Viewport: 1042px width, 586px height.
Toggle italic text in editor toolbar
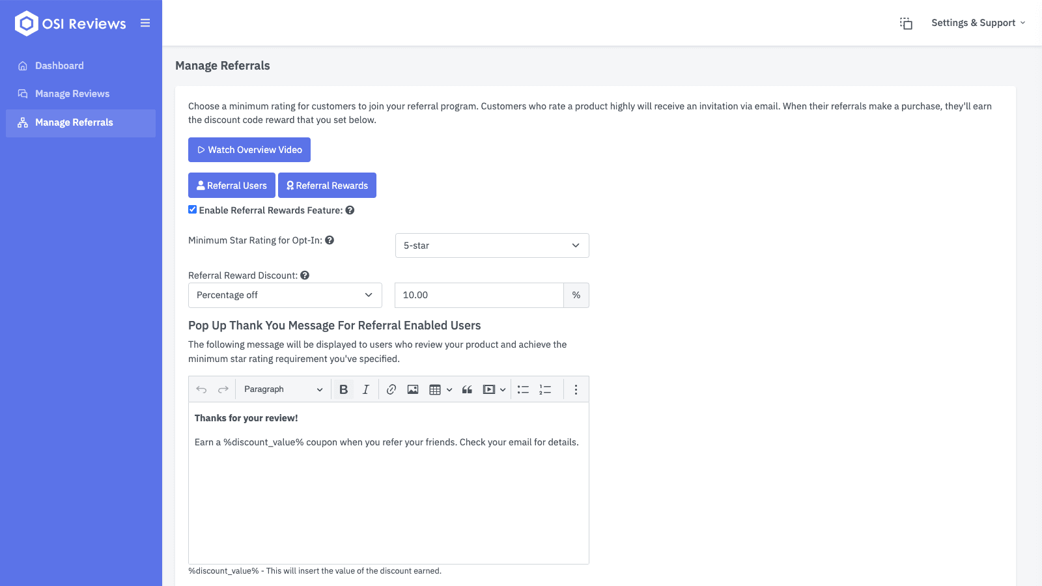(x=366, y=389)
